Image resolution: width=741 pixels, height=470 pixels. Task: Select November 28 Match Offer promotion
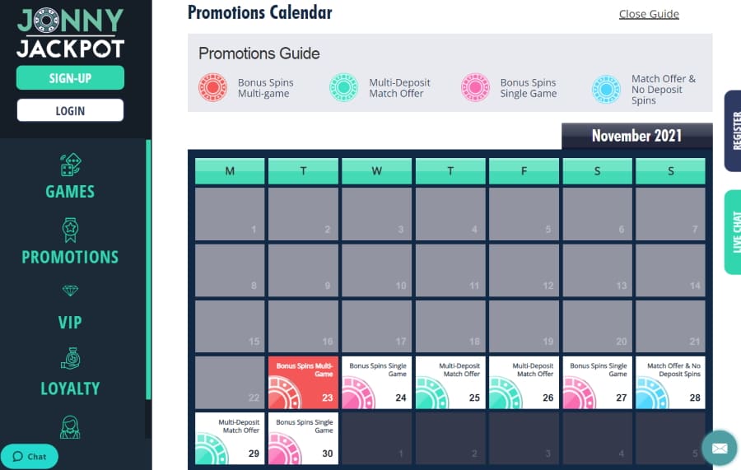(670, 383)
